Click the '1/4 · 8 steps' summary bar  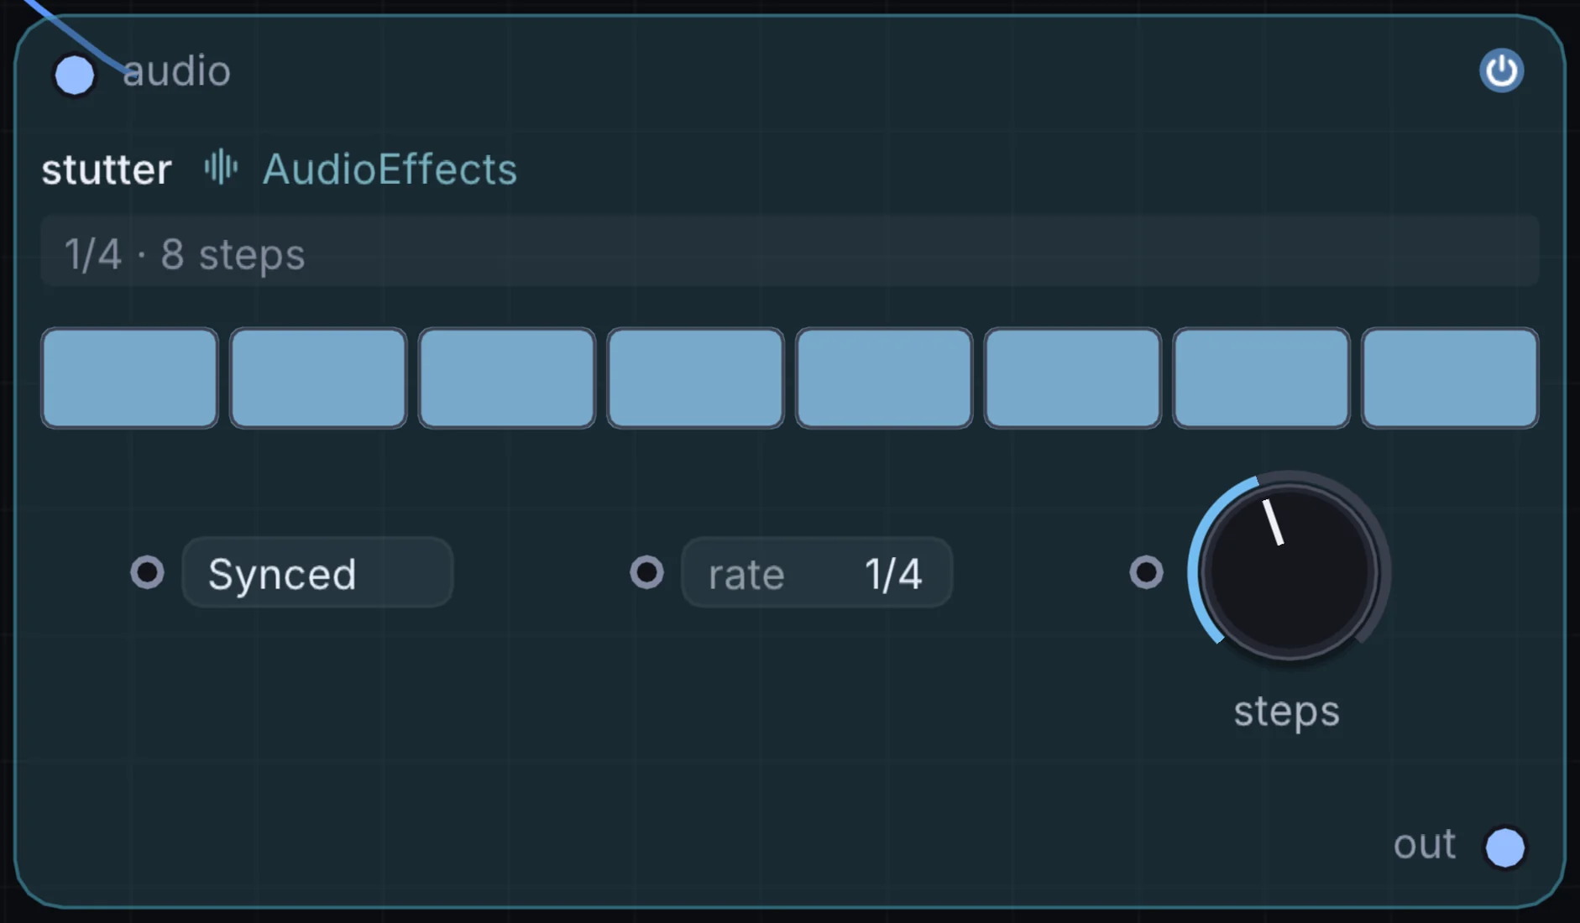pyautogui.click(x=790, y=251)
